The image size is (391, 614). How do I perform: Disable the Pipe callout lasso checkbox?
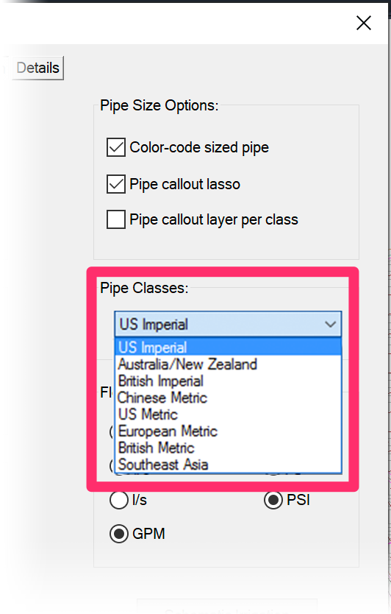116,184
